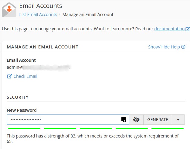The height and width of the screenshot is (149, 190).
Task: Expand the GENERATE options dropdown arrow
Action: [178, 120]
